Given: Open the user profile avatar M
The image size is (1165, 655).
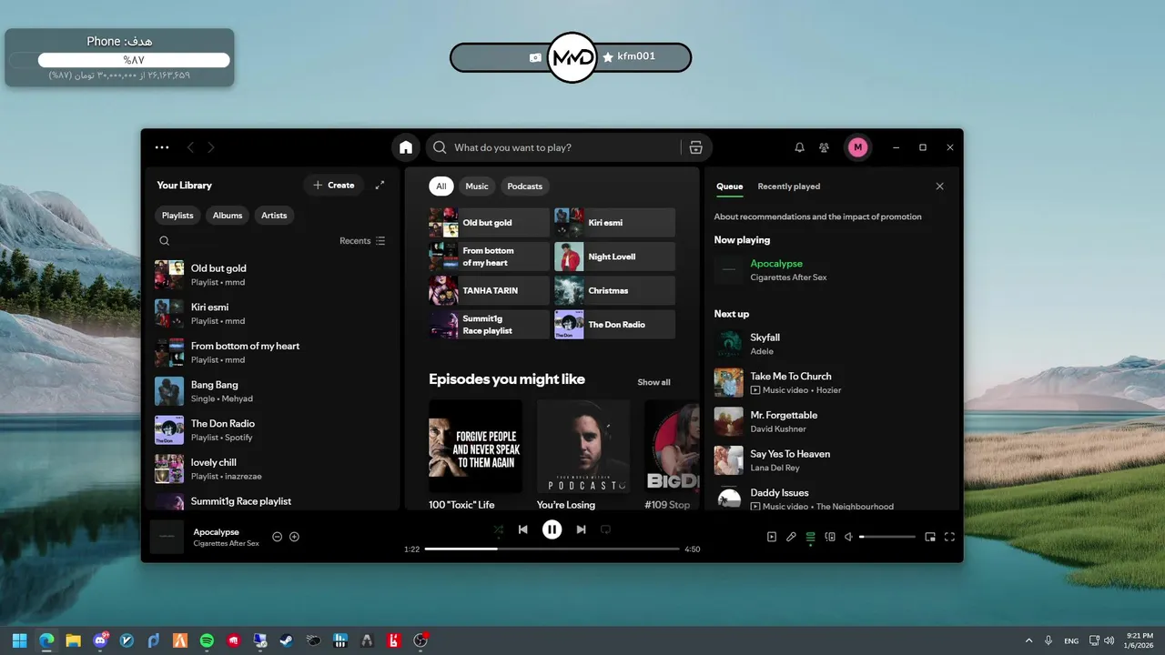Looking at the screenshot, I should pos(857,147).
